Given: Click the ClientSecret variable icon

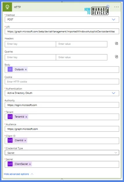Looking at the screenshot, I should pos(10,164).
